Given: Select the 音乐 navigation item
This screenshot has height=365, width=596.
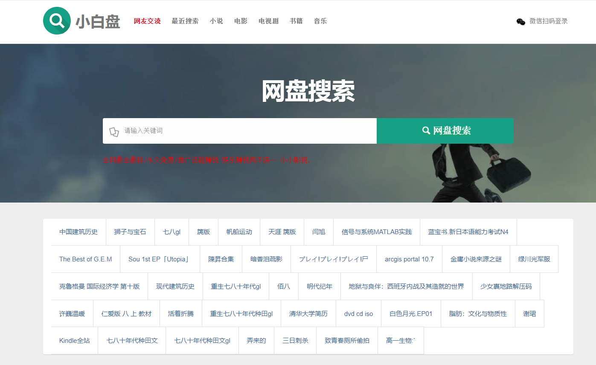Looking at the screenshot, I should click(x=320, y=21).
